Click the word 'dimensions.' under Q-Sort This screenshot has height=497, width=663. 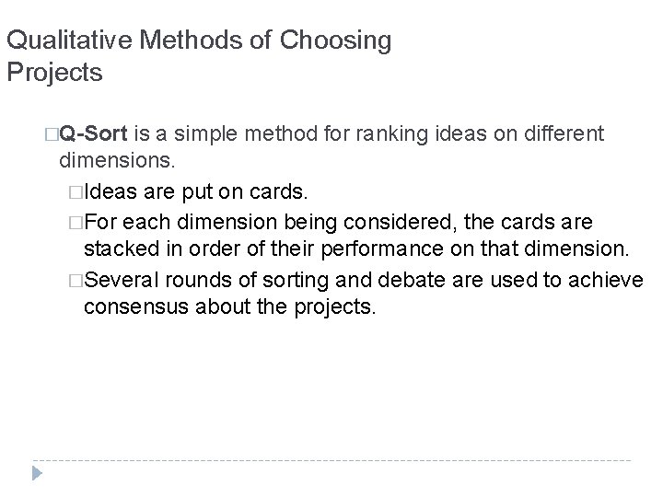[x=110, y=162]
